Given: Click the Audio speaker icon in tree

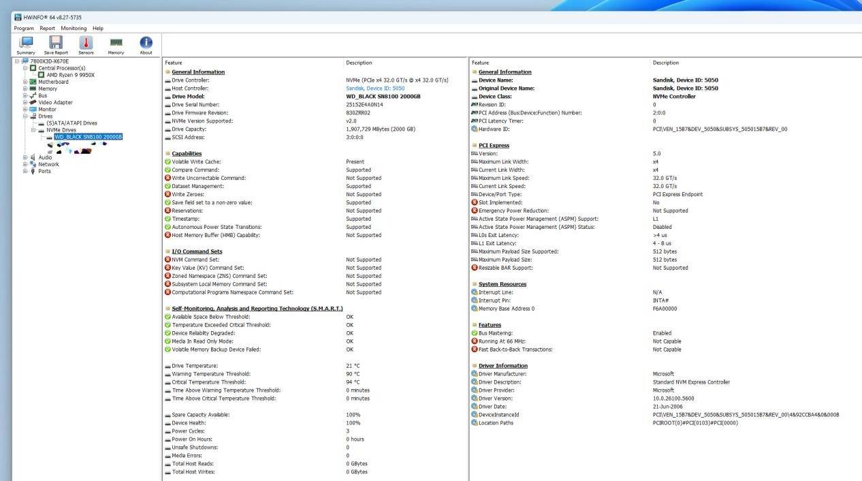Looking at the screenshot, I should pos(33,157).
